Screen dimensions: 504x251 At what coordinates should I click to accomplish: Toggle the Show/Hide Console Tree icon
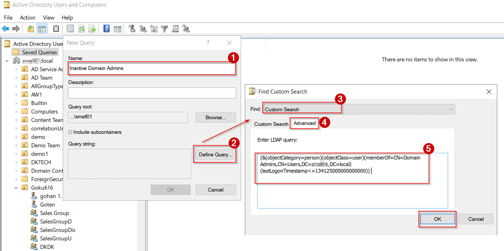click(42, 29)
